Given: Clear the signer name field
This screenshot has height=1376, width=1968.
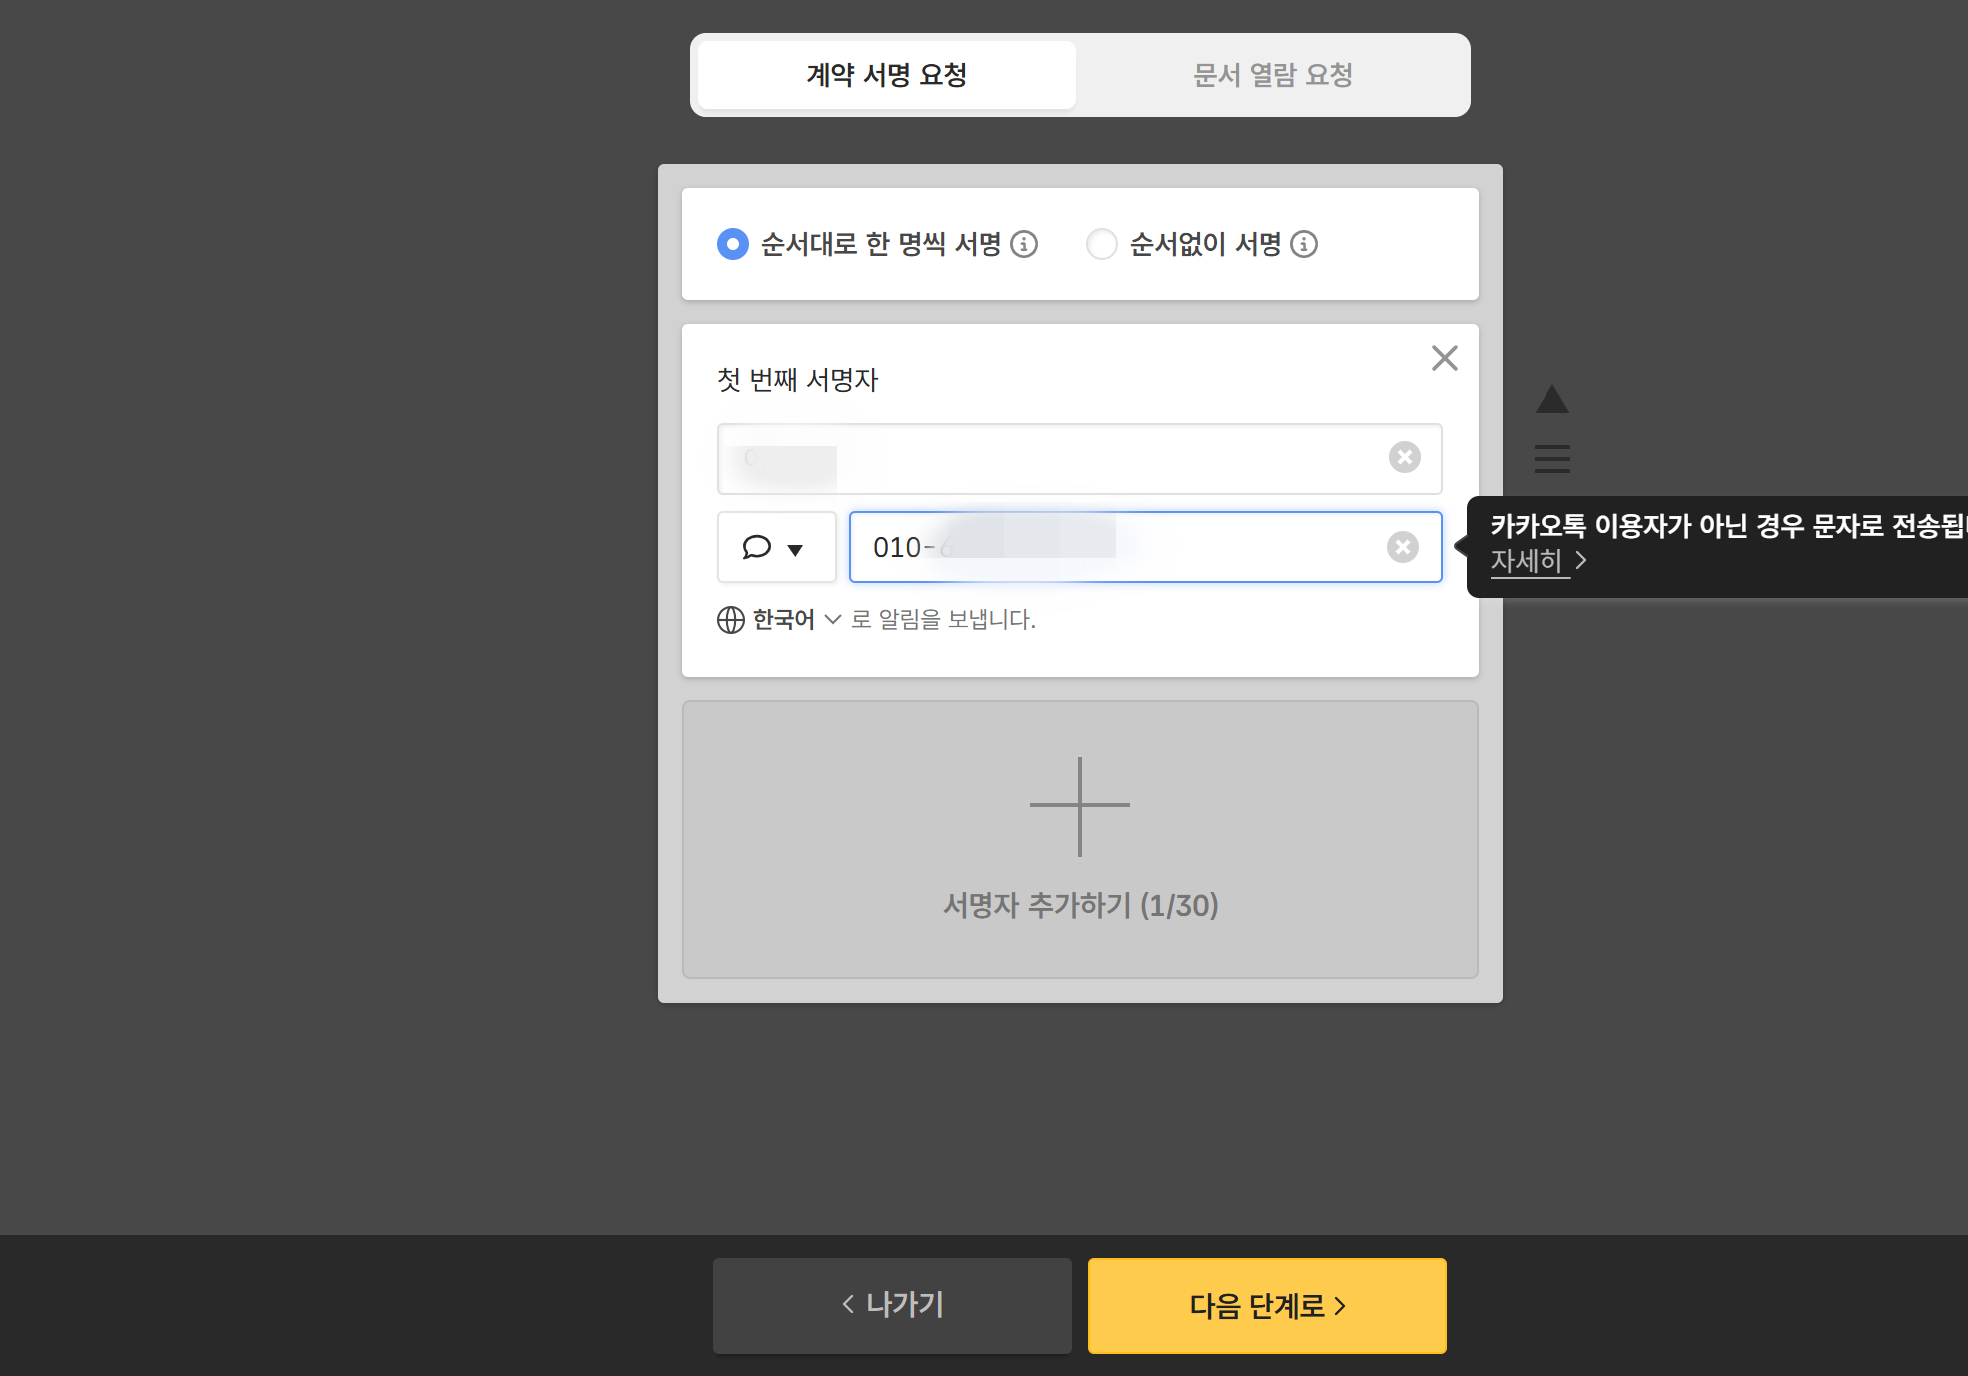Looking at the screenshot, I should coord(1404,457).
